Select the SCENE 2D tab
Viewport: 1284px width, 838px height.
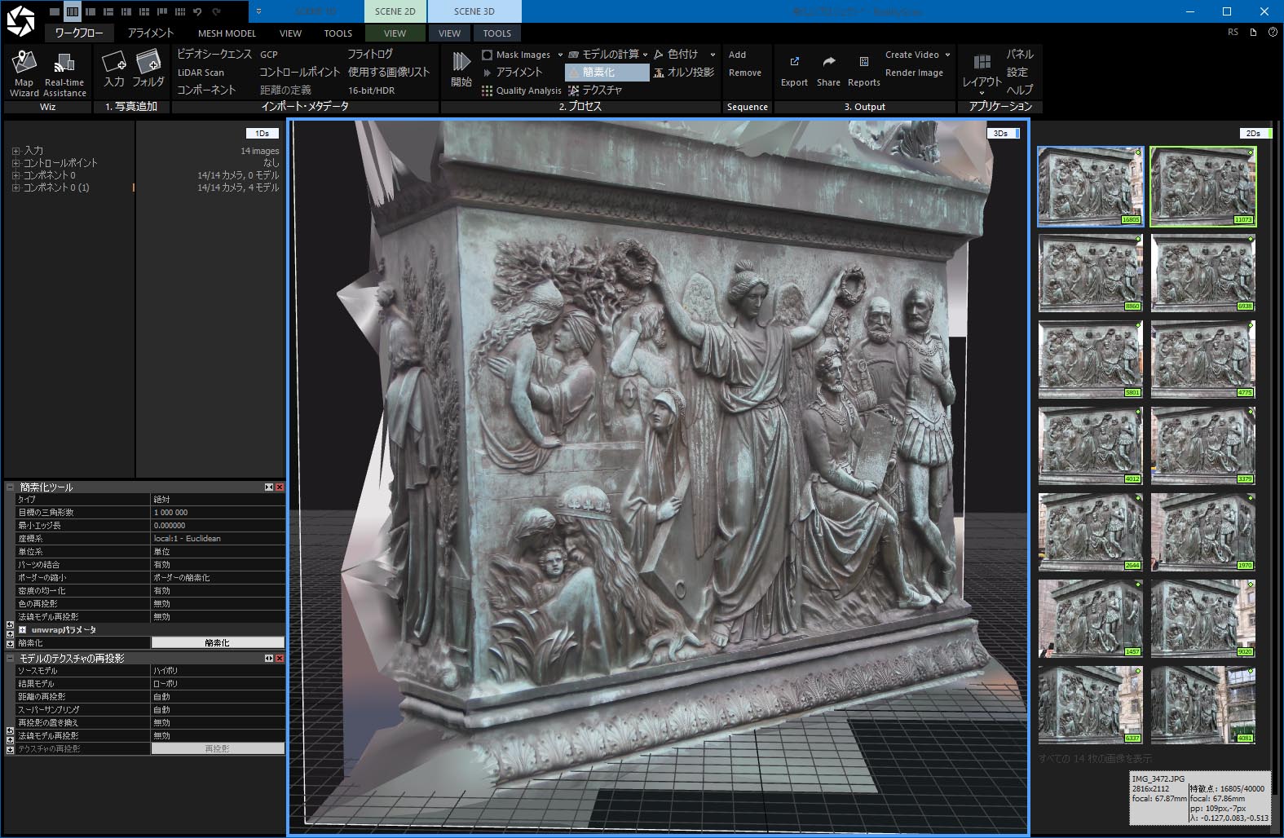(395, 11)
